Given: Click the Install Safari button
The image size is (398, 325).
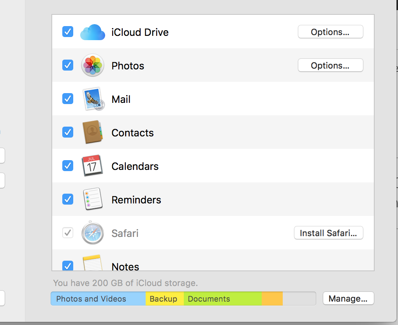Looking at the screenshot, I should tap(328, 233).
